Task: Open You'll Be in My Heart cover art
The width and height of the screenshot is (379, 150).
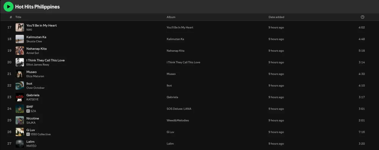Action: (x=20, y=27)
